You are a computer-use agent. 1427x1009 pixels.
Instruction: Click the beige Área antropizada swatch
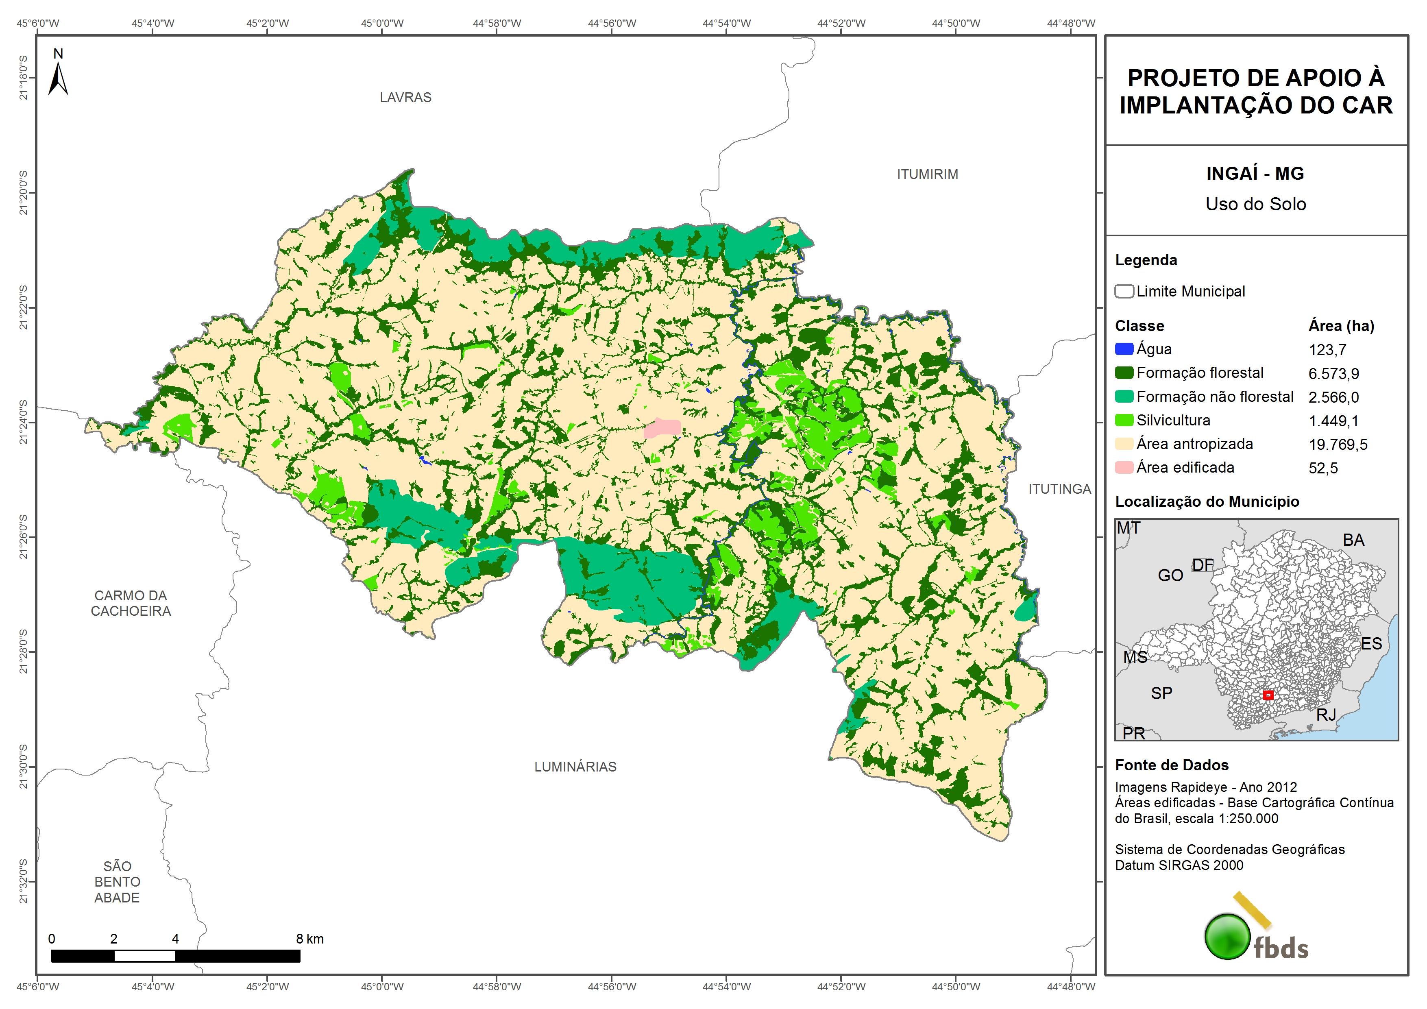[1124, 444]
